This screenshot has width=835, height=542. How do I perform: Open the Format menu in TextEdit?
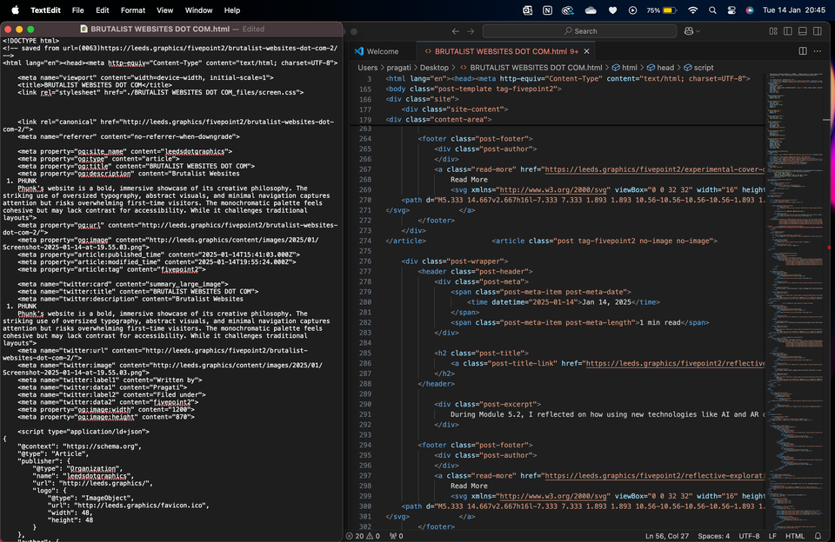coord(132,10)
